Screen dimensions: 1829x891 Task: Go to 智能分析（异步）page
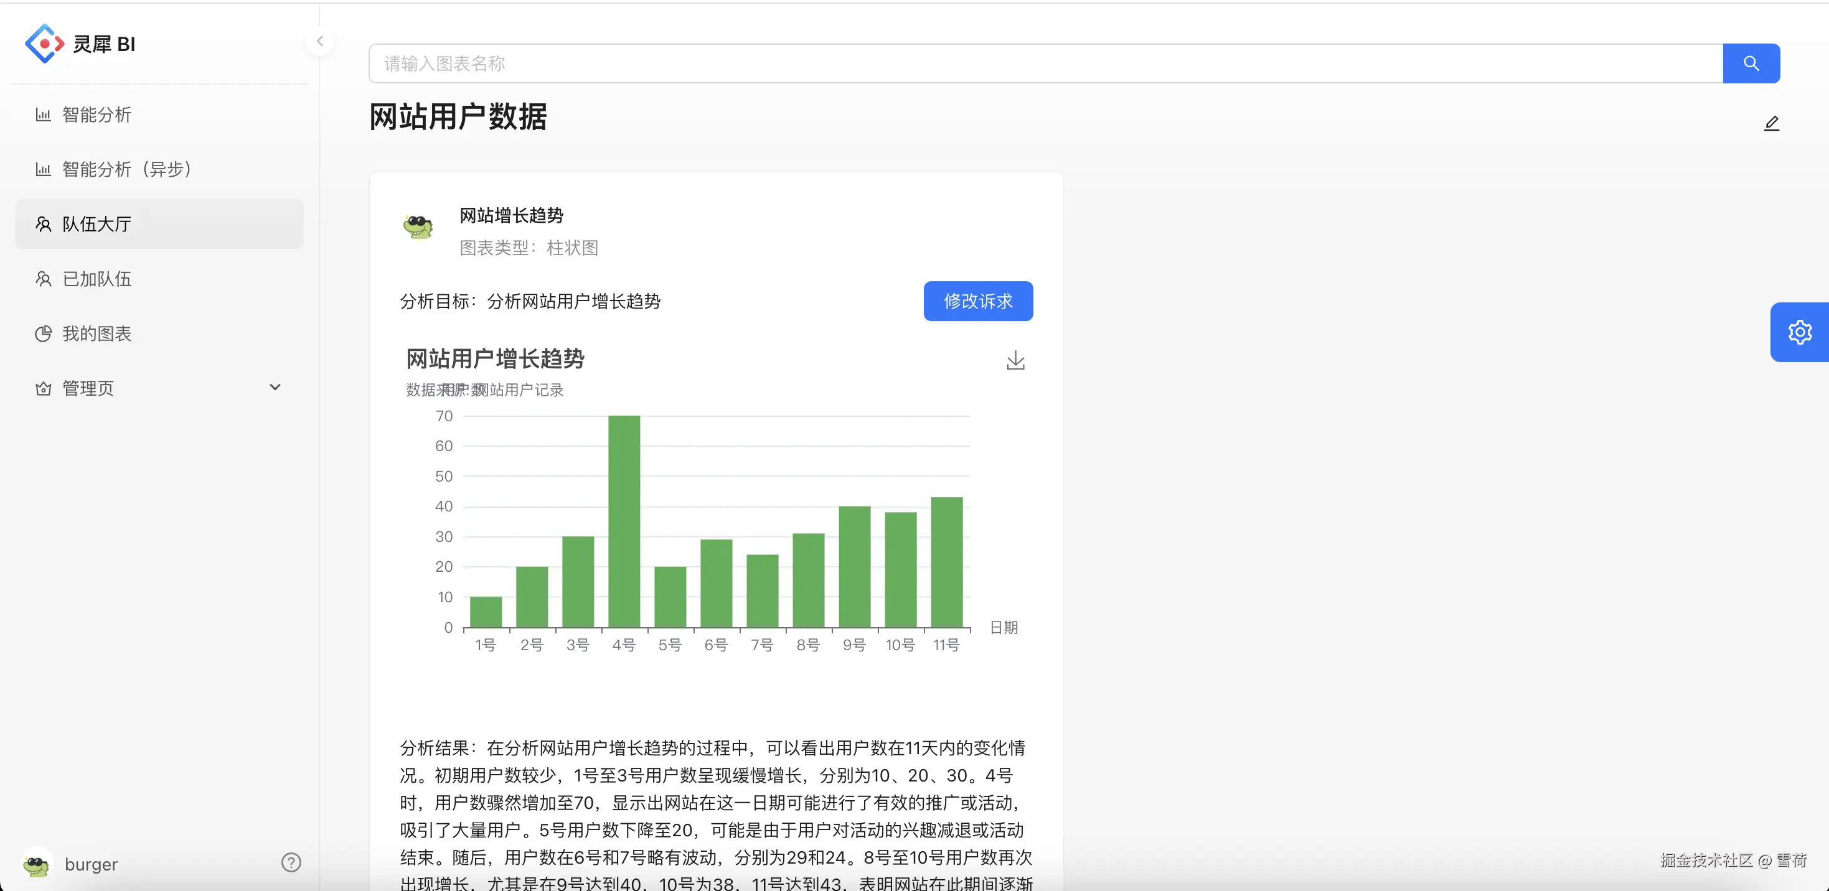(126, 169)
